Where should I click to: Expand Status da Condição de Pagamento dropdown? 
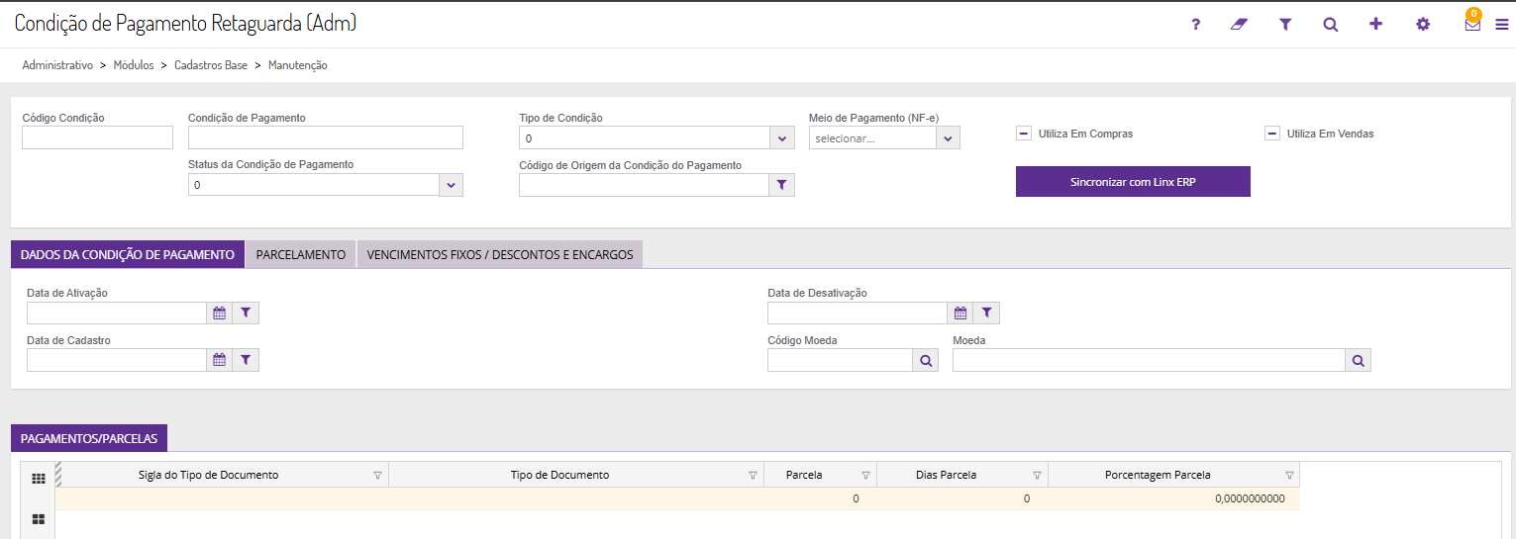[451, 185]
